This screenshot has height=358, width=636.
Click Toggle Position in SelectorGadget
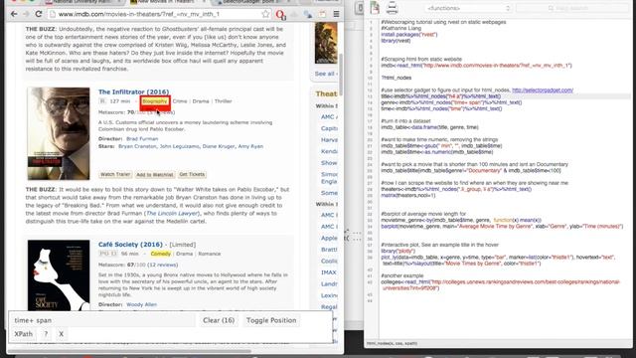click(x=271, y=320)
